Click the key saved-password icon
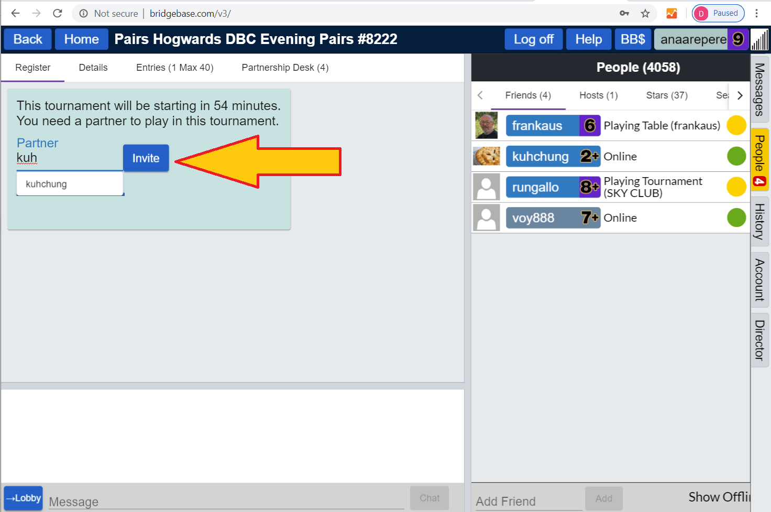Viewport: 771px width, 512px height. (x=624, y=13)
